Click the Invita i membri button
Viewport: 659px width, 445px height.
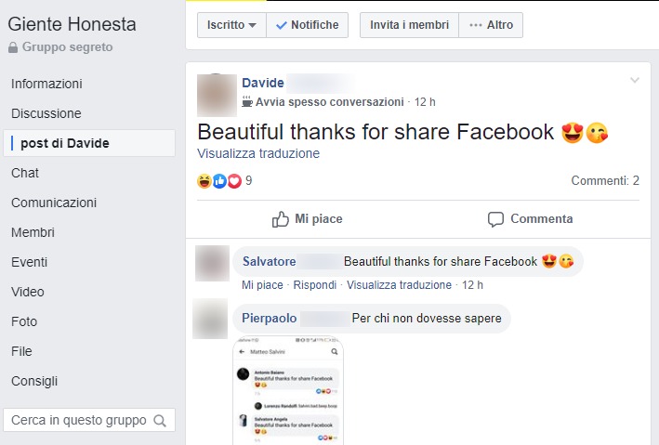pos(409,25)
